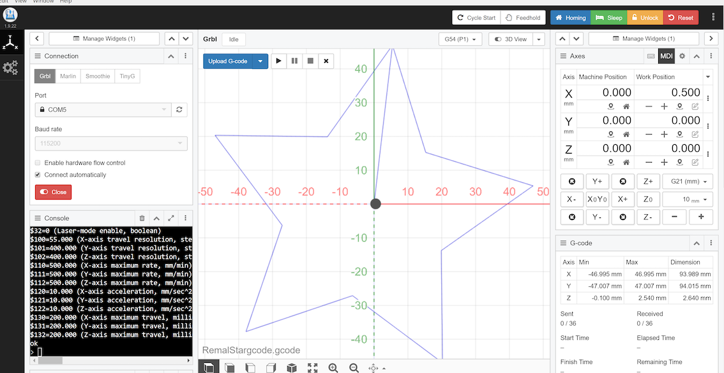Open the dropdown arrow beside 3D View
The image size is (724, 373).
tap(539, 39)
